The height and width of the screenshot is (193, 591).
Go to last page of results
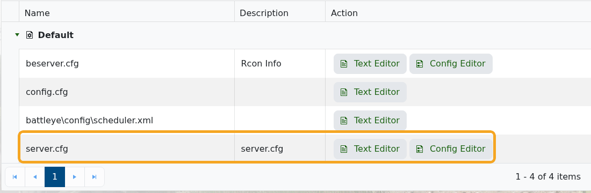pos(95,177)
